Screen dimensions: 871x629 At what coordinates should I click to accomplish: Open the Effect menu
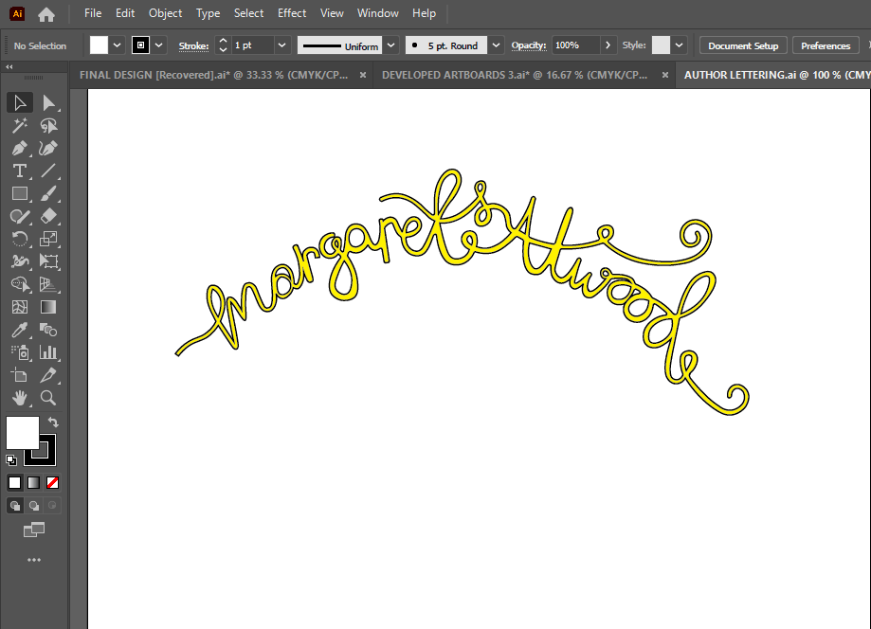coord(292,13)
